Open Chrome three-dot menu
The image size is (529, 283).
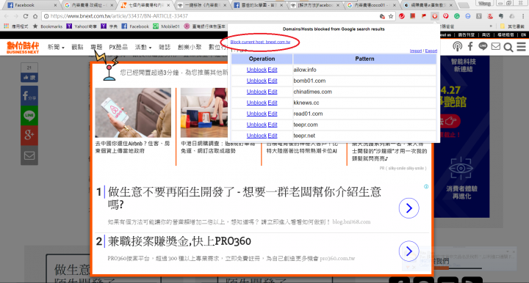[523, 16]
